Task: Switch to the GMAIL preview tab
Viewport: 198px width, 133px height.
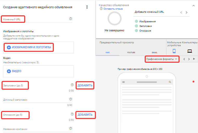Action: pos(155,53)
